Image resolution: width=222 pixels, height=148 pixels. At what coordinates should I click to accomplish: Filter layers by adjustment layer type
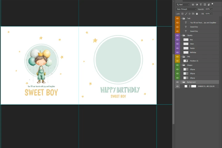(x=197, y=5)
